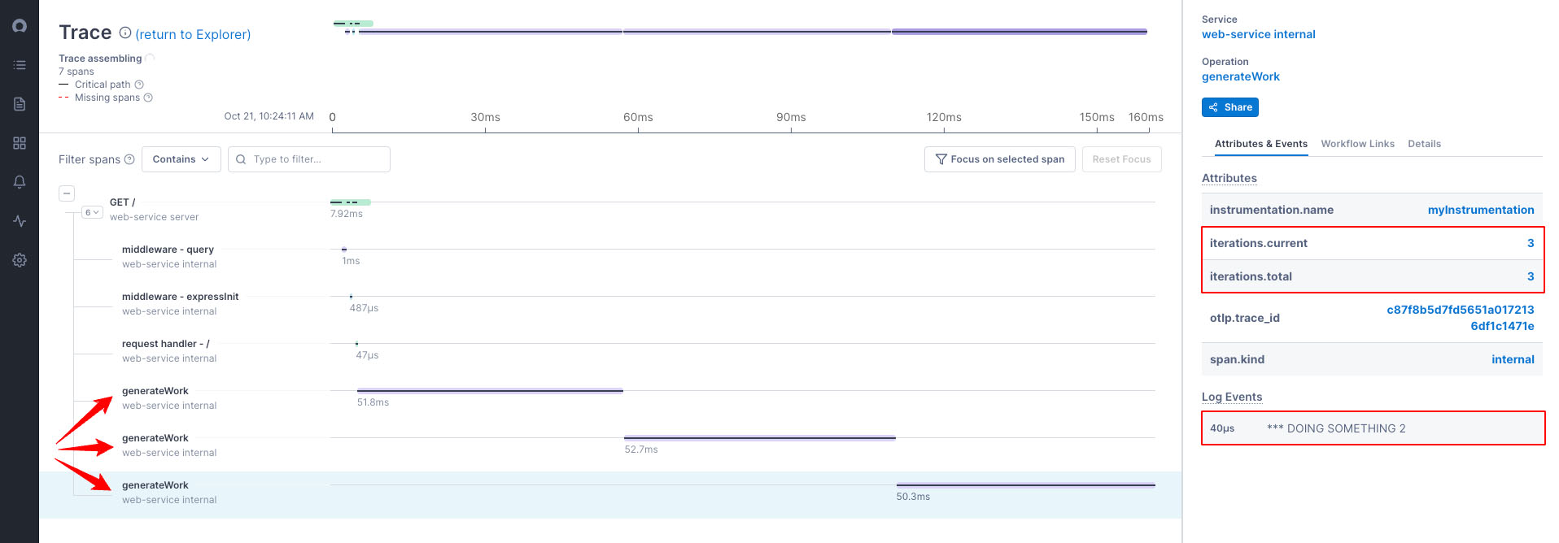Open the settings gear sidebar icon
The height and width of the screenshot is (543, 1559).
[20, 260]
